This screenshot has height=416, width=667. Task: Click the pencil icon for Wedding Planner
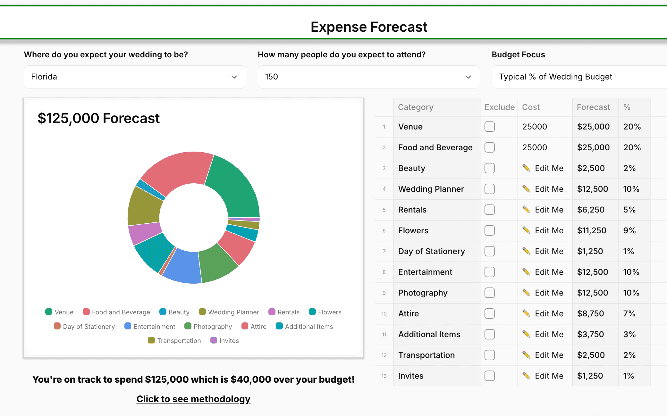526,189
